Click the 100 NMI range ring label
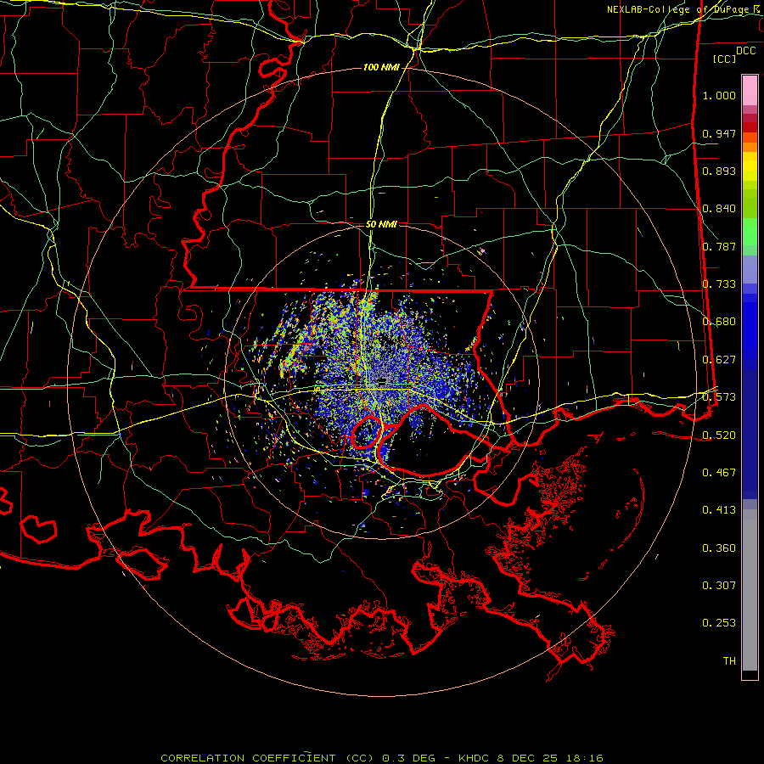 tap(381, 67)
